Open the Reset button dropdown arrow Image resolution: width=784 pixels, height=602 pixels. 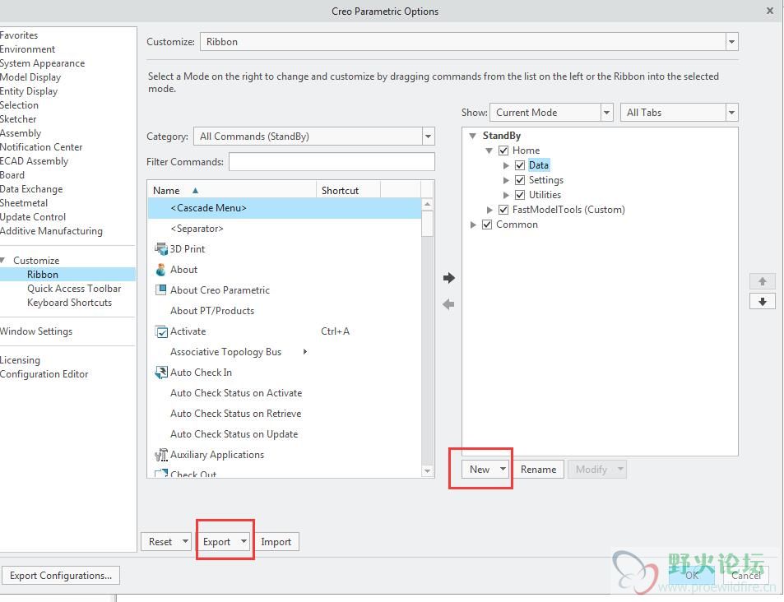[185, 541]
